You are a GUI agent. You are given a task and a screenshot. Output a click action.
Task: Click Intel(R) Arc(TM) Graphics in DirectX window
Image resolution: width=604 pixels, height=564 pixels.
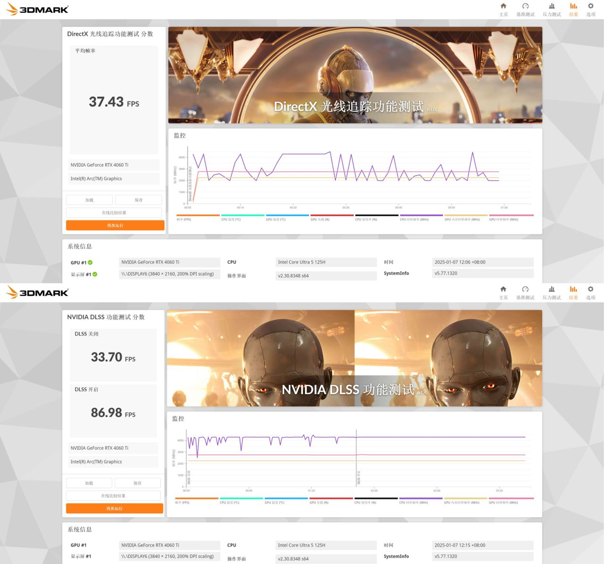tap(114, 179)
